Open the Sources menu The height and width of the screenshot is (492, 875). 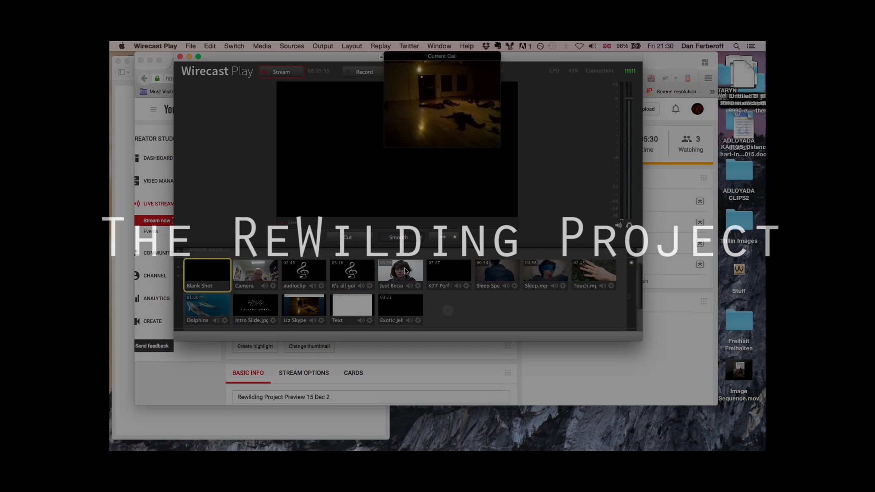(291, 46)
